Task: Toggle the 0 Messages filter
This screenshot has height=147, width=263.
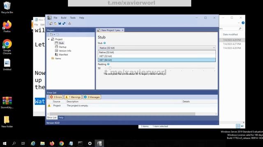Action: click(x=92, y=97)
